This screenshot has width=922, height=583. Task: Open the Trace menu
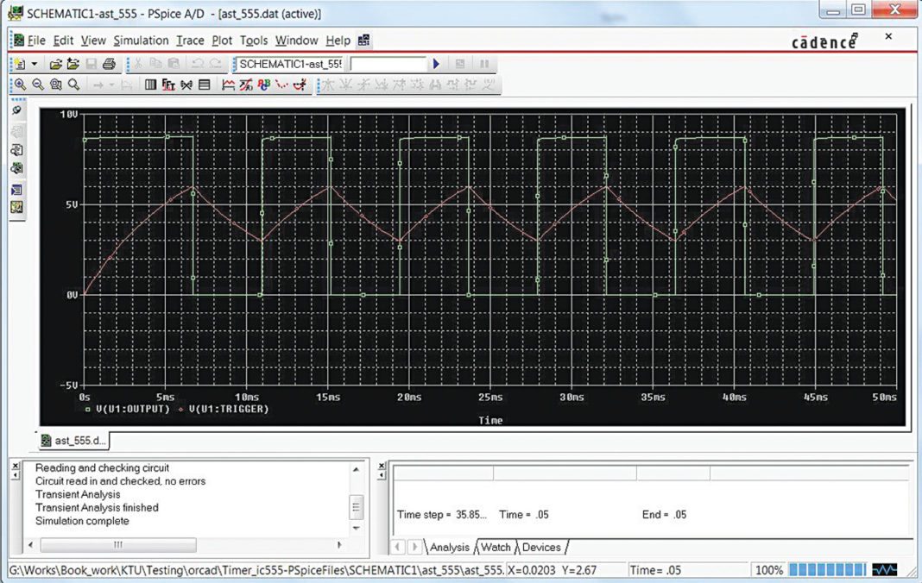click(190, 40)
